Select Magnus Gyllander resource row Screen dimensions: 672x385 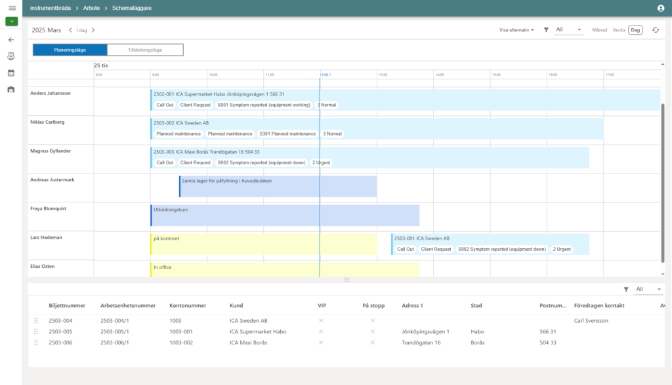tap(61, 158)
